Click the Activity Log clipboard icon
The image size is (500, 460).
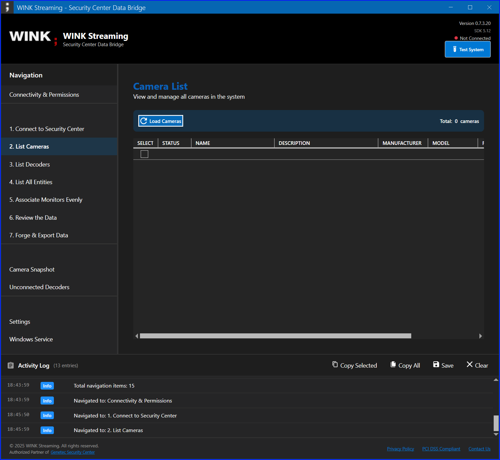point(11,366)
